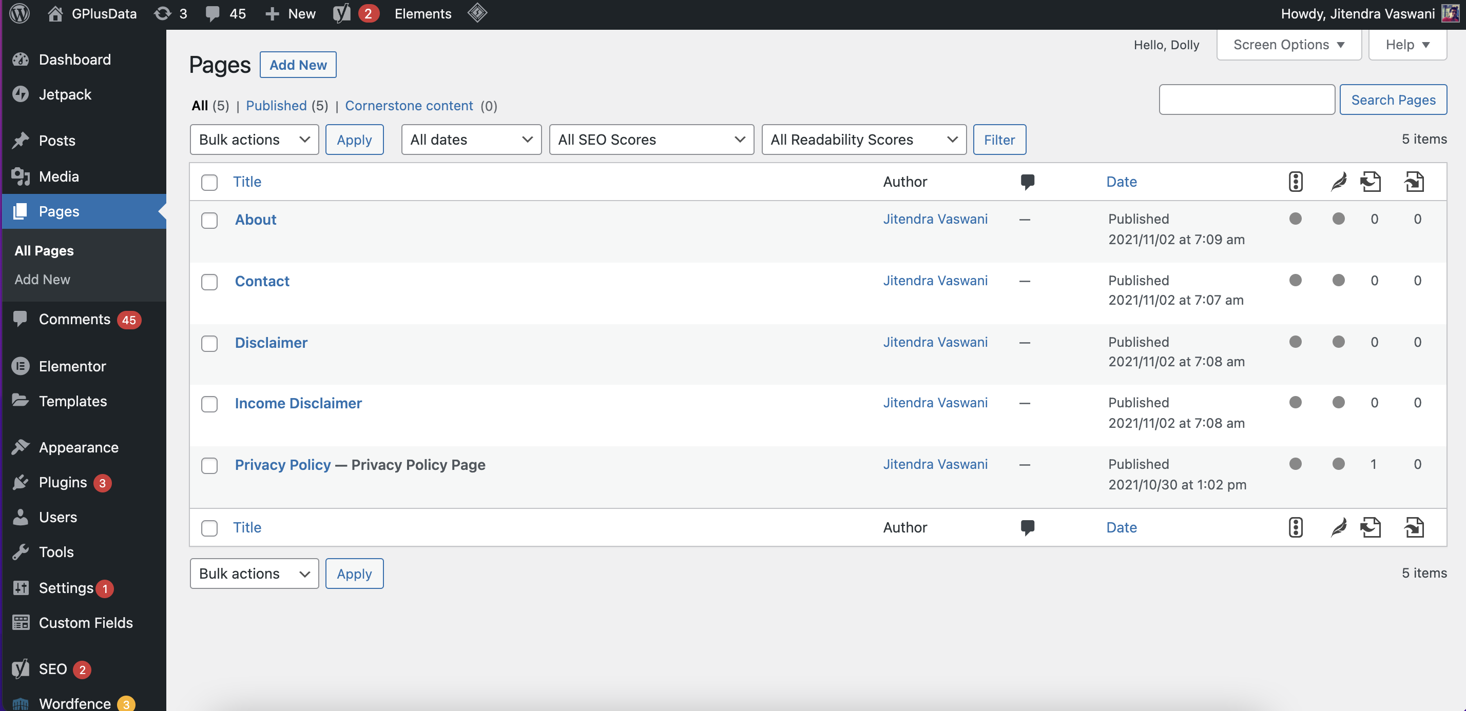Select All Pages submenu item in sidebar
Image resolution: width=1466 pixels, height=711 pixels.
point(43,250)
